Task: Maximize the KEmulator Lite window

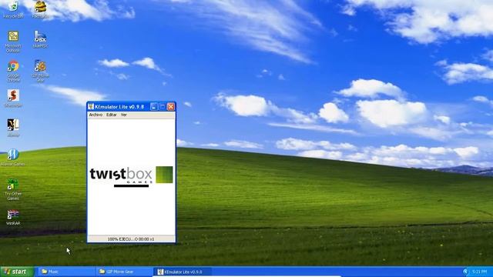Action: [163, 107]
